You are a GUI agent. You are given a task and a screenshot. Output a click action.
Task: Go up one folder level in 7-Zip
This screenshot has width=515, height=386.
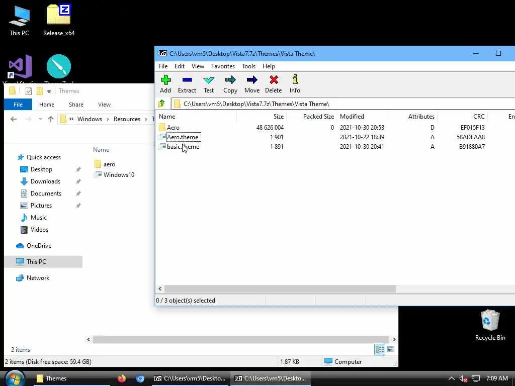click(x=161, y=104)
